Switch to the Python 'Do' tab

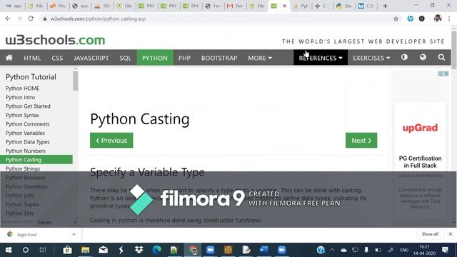[x=344, y=6]
